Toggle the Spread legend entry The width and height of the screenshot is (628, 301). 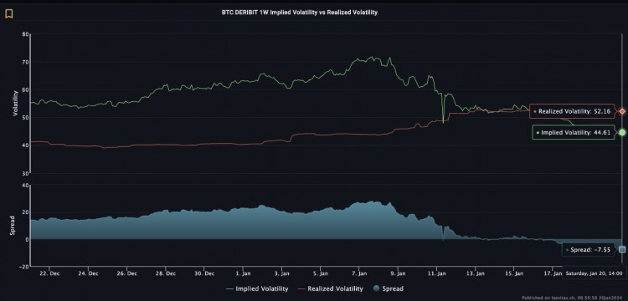(388, 288)
